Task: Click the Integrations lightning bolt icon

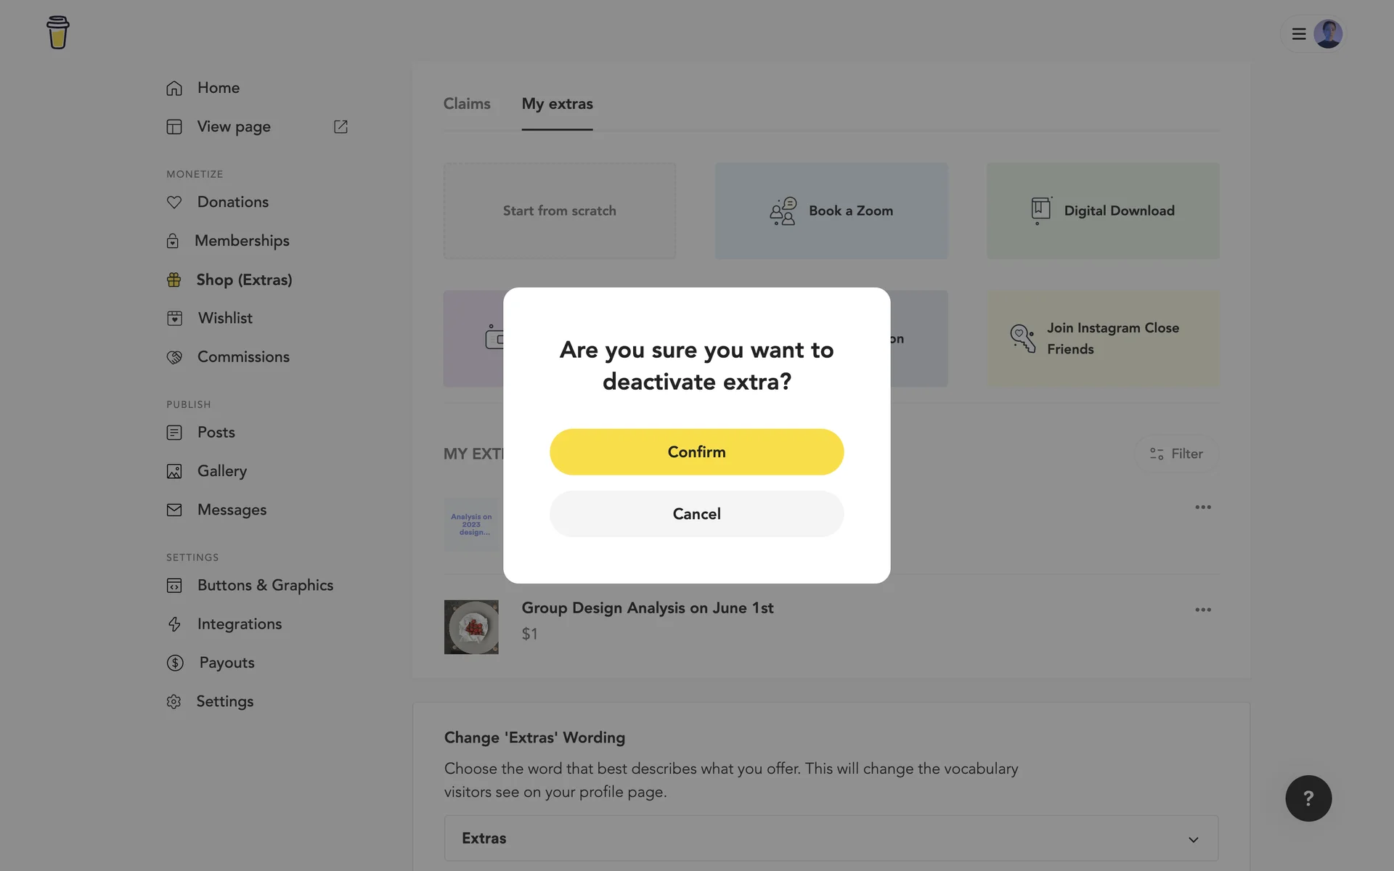Action: coord(174,624)
